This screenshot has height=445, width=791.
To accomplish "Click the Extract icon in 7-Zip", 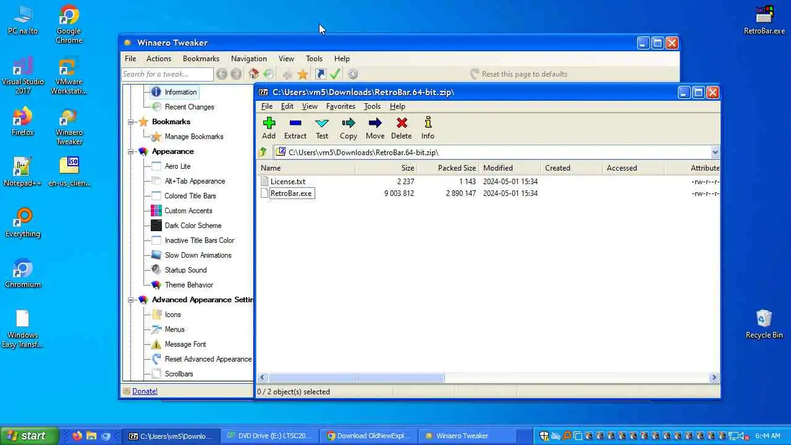I will pyautogui.click(x=295, y=129).
